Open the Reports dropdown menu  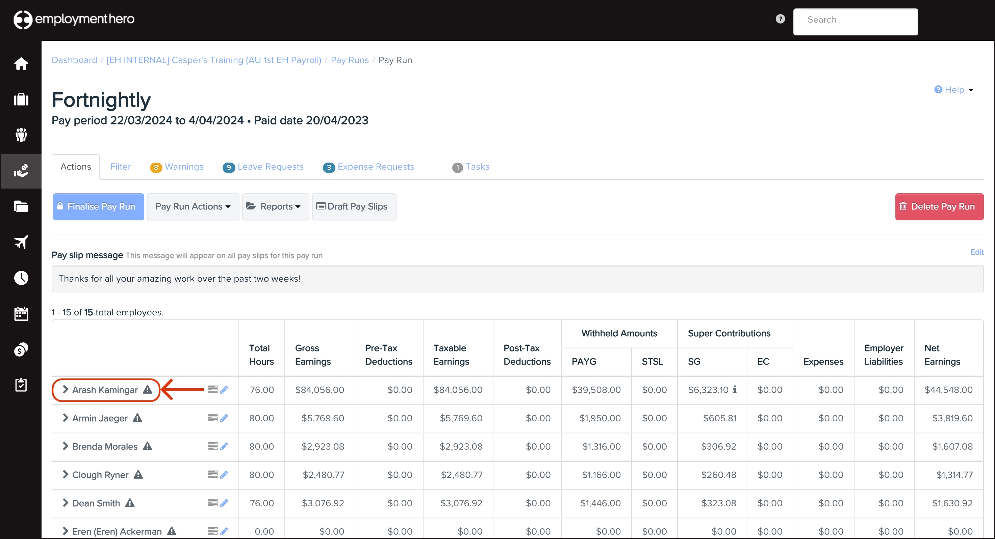point(275,206)
